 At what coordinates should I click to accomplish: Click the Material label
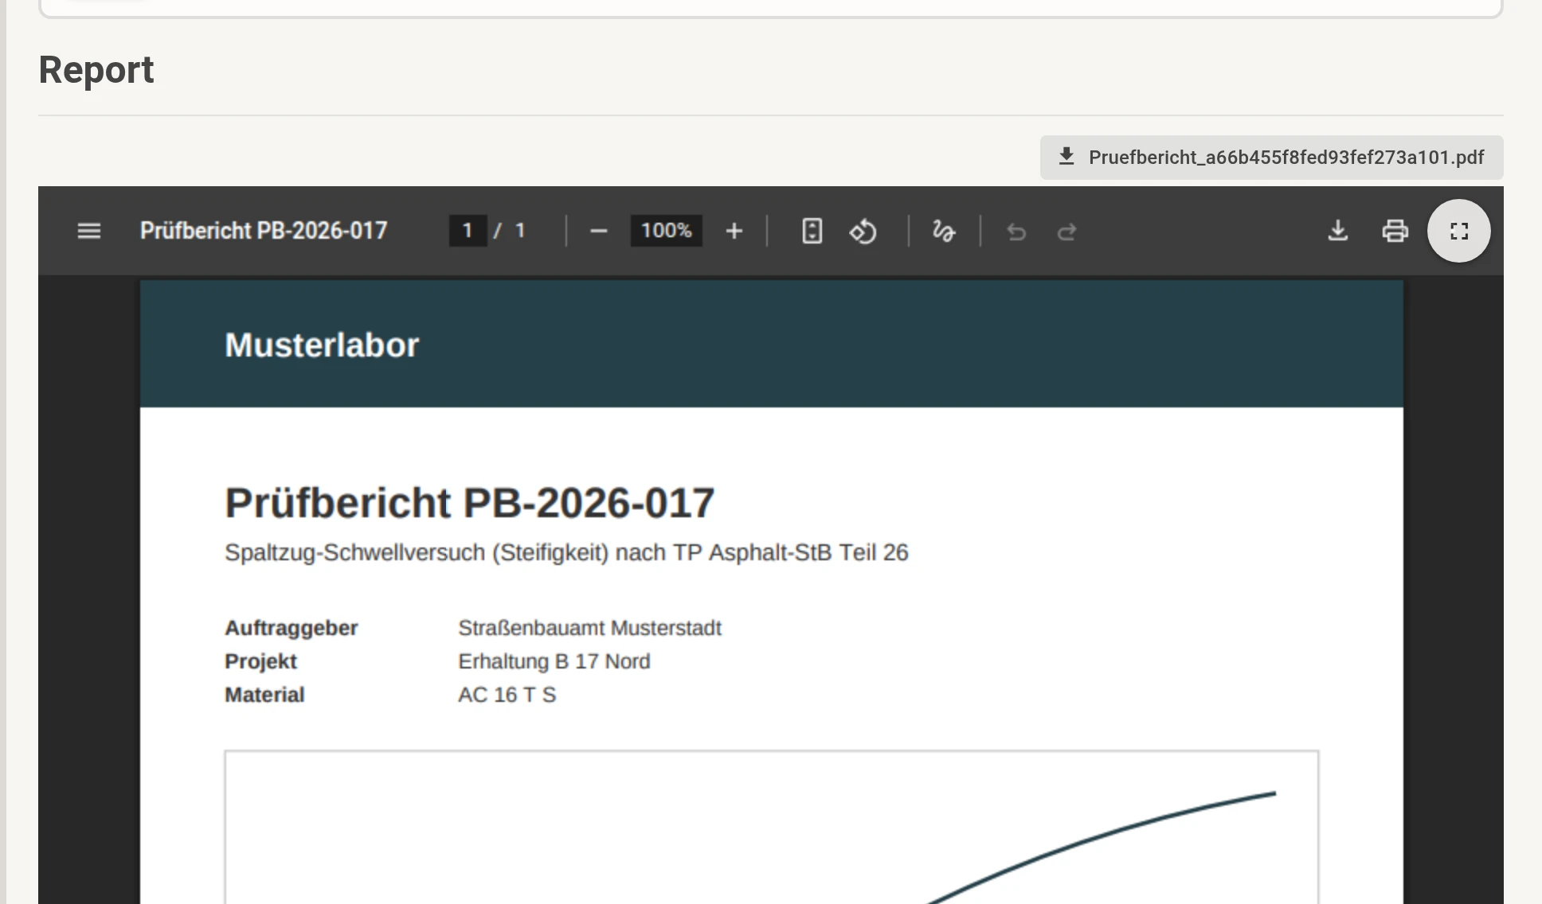pyautogui.click(x=264, y=695)
